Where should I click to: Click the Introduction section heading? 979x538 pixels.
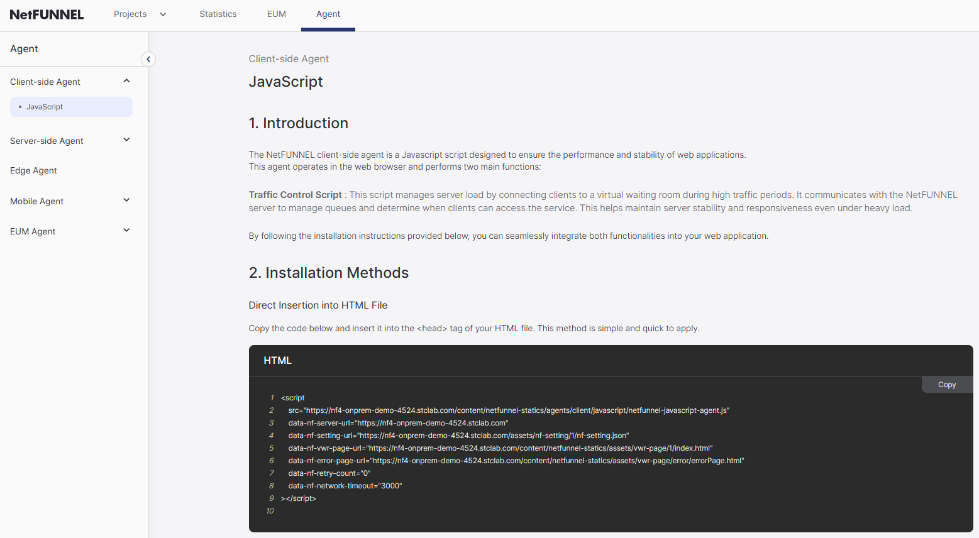click(299, 123)
